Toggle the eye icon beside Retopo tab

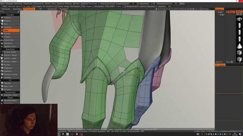click(x=227, y=12)
